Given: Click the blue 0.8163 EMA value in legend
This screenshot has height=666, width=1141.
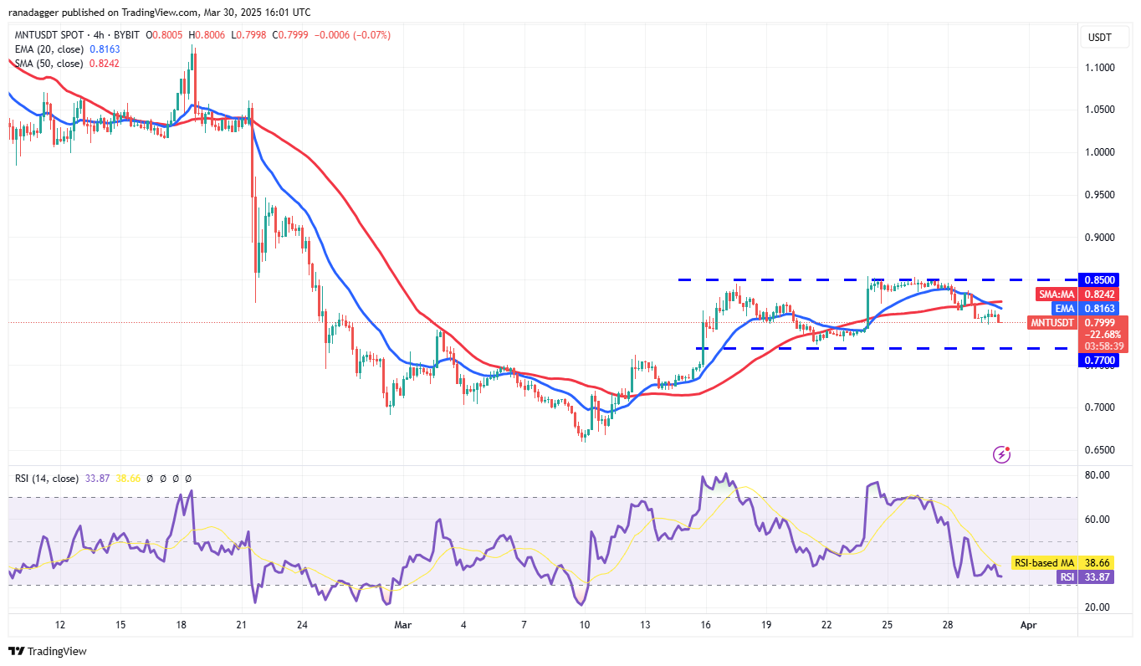Looking at the screenshot, I should [x=105, y=49].
